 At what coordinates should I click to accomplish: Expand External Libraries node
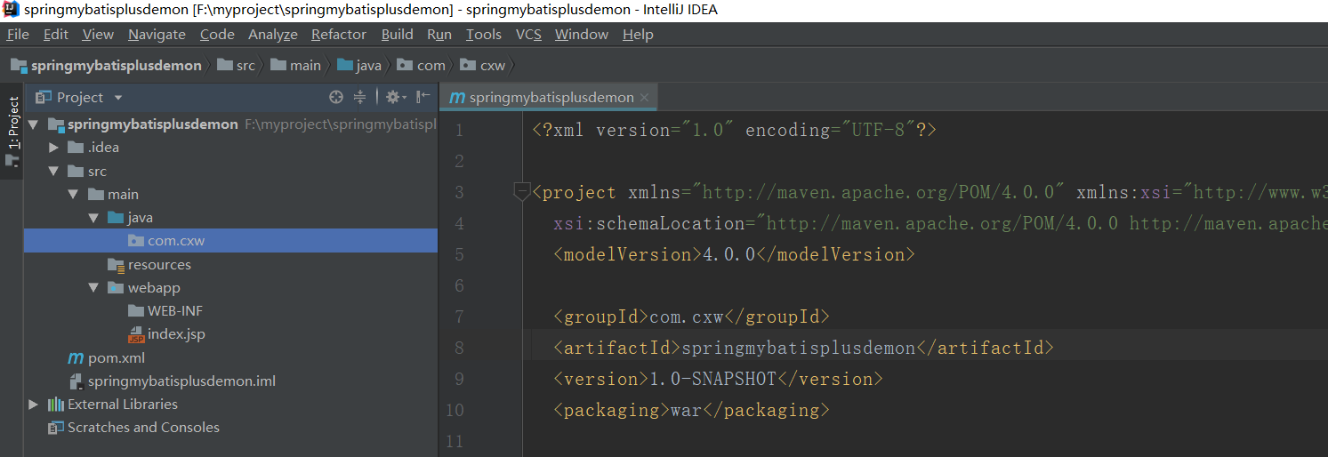click(x=34, y=405)
